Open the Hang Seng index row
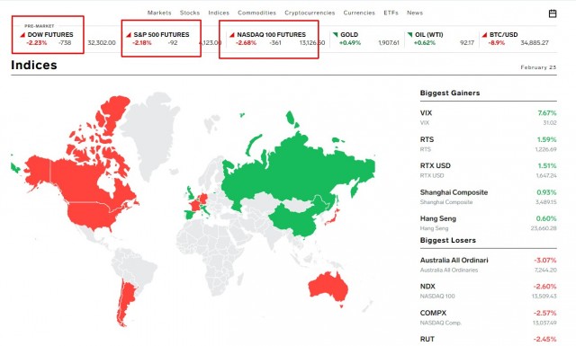The height and width of the screenshot is (346, 576). (488, 223)
